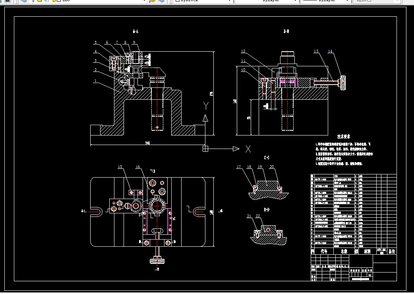Select part callout number 19

260,167
